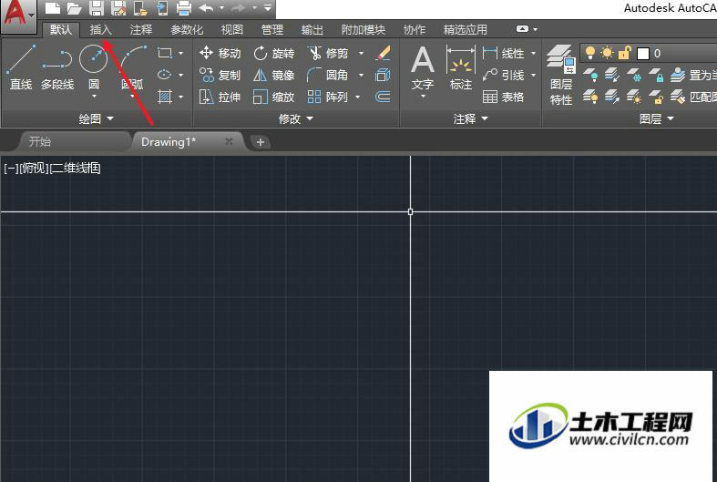
Task: Activate the Copy (复制) command
Action: 220,75
